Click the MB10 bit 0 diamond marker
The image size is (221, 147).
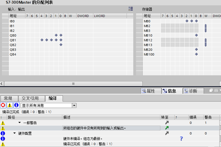pos(196,35)
